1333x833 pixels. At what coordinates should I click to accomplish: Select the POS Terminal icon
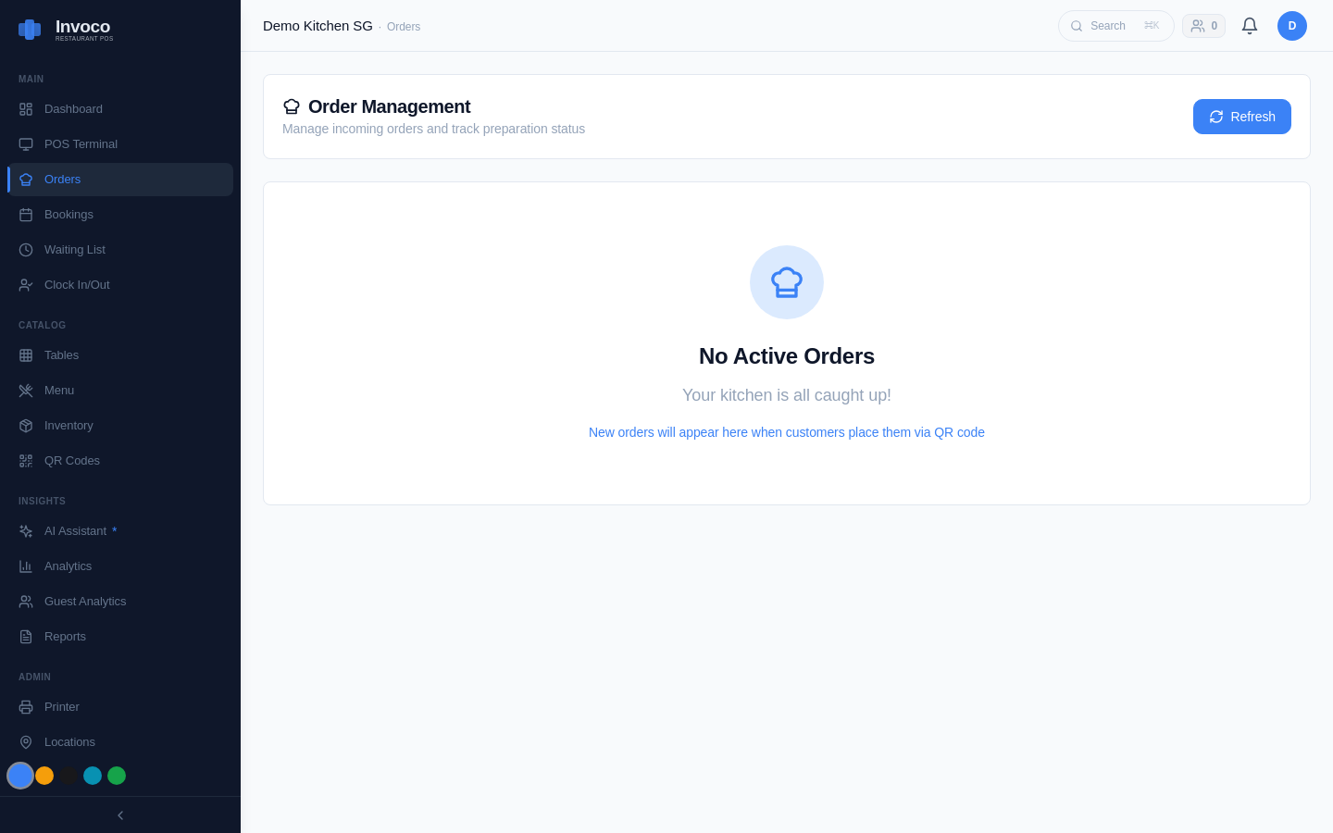coord(26,143)
